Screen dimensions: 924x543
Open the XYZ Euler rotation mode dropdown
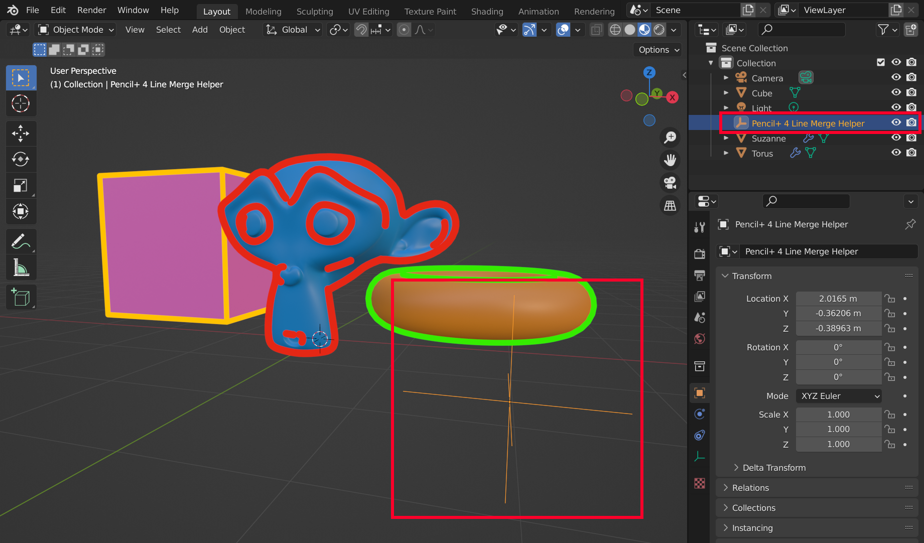coord(839,396)
